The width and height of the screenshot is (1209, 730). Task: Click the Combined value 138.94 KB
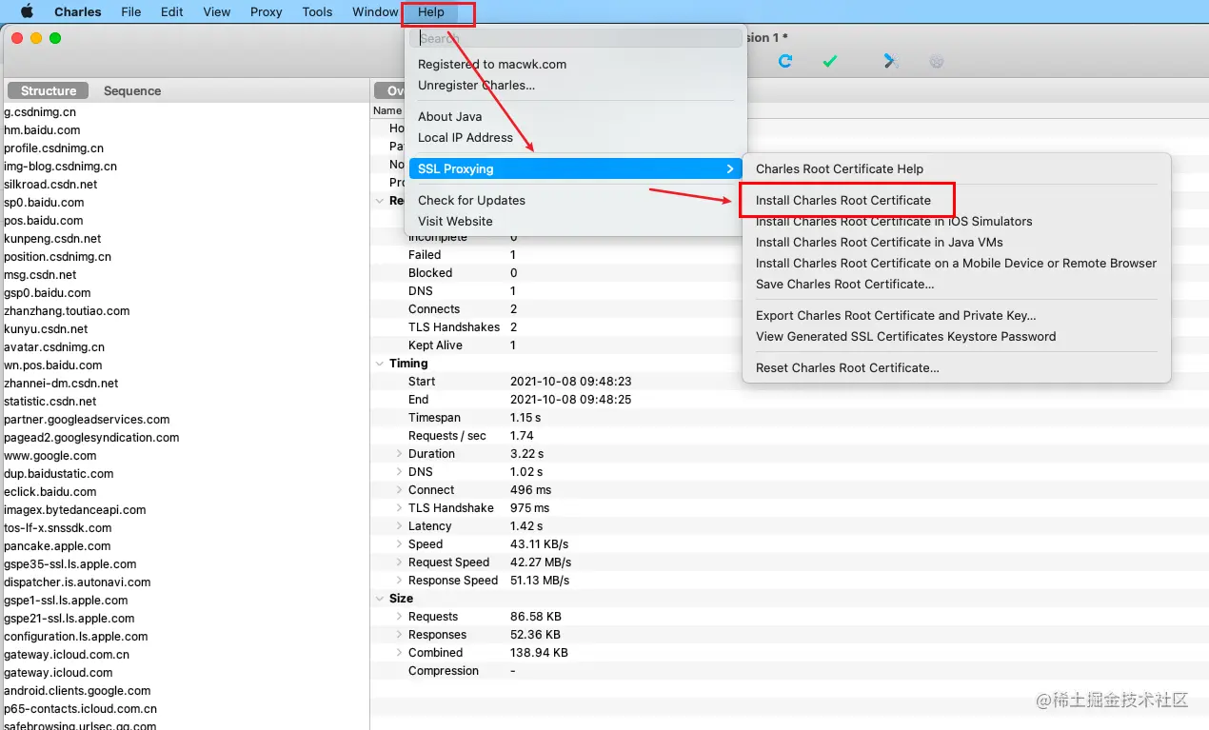(539, 653)
